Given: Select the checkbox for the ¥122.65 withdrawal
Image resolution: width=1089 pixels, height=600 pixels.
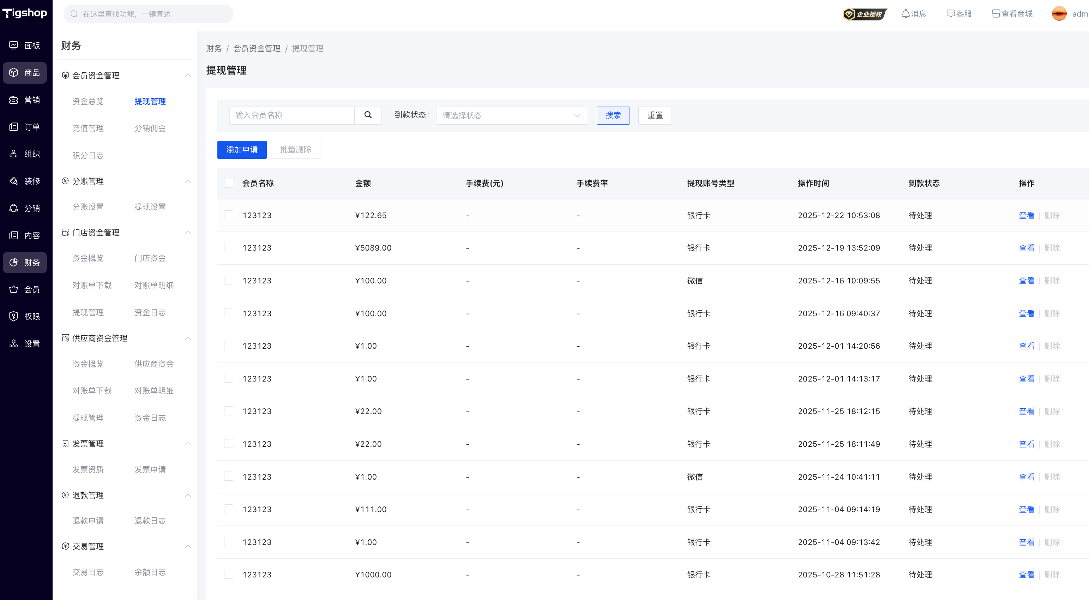Looking at the screenshot, I should [229, 215].
